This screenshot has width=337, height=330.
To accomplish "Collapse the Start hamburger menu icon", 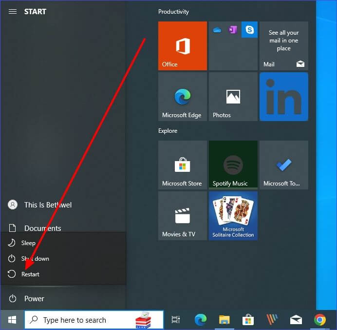I will pos(13,11).
